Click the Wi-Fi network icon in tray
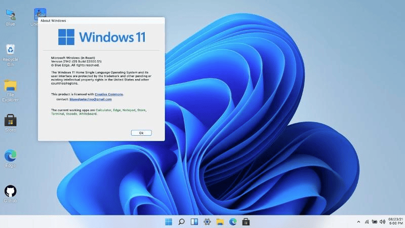The width and height of the screenshot is (405, 228). pos(367,222)
